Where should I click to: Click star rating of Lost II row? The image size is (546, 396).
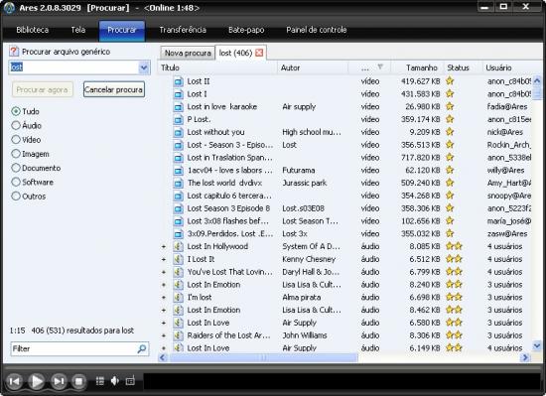450,81
